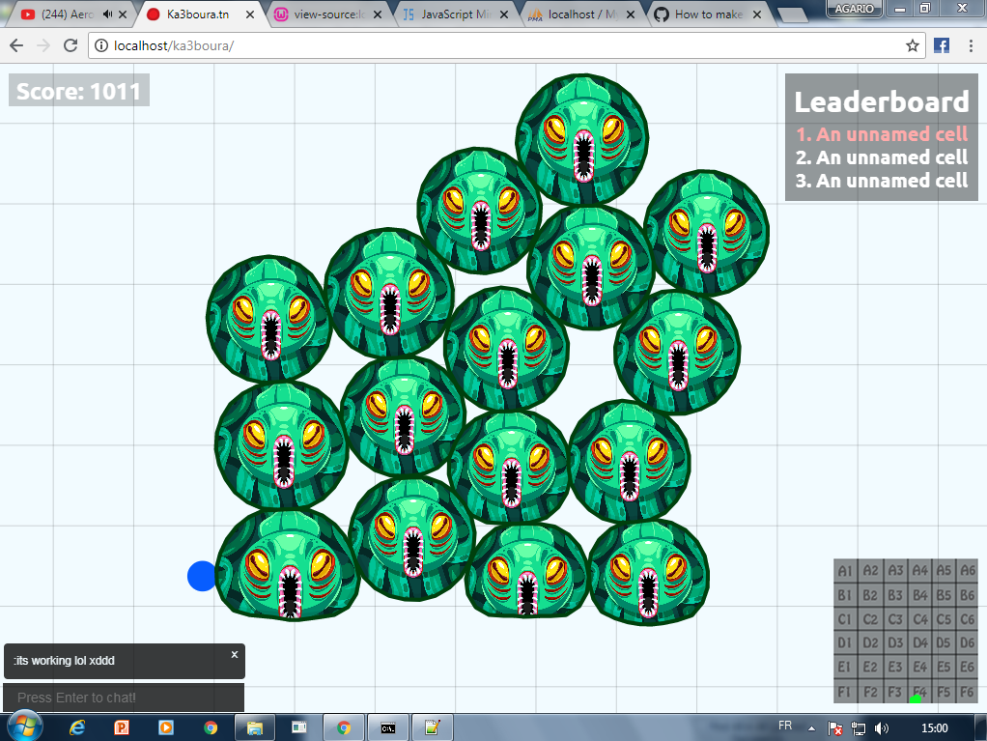The width and height of the screenshot is (987, 741).
Task: Click minimap sector D4
Action: (919, 643)
